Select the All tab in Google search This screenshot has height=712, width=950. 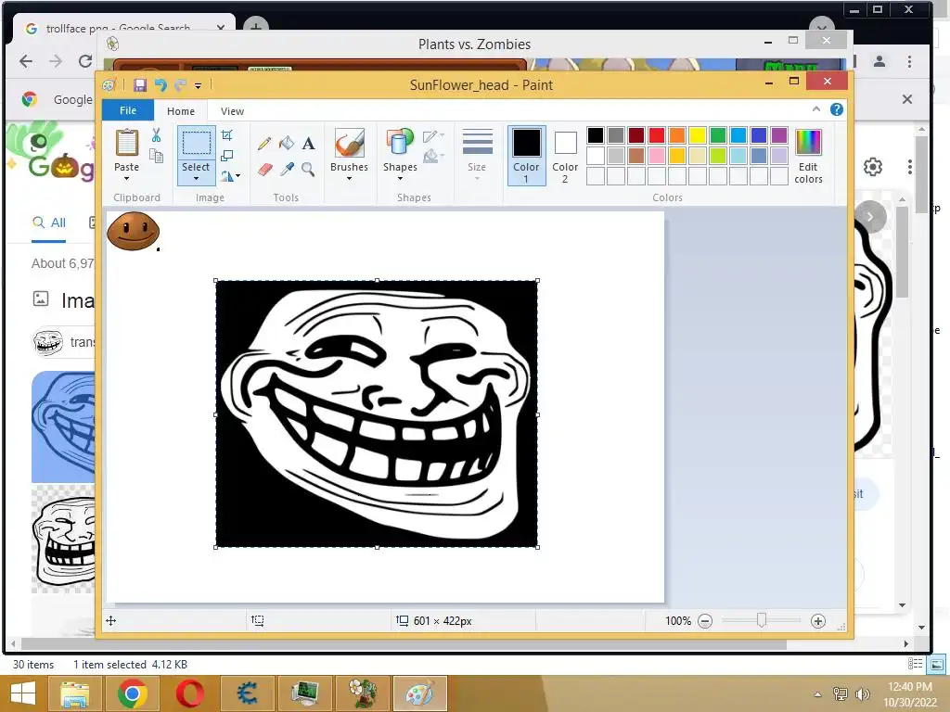tap(49, 222)
